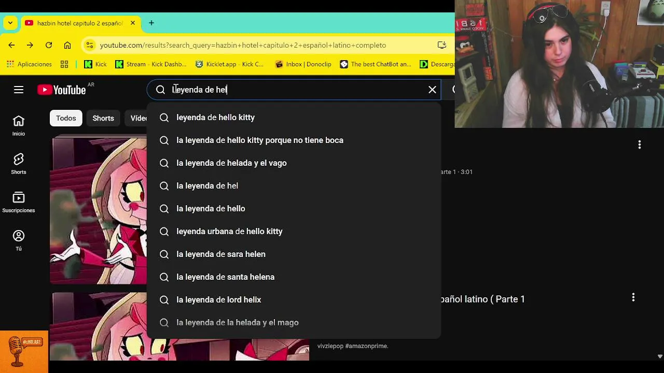Open the browser home page

[67, 45]
